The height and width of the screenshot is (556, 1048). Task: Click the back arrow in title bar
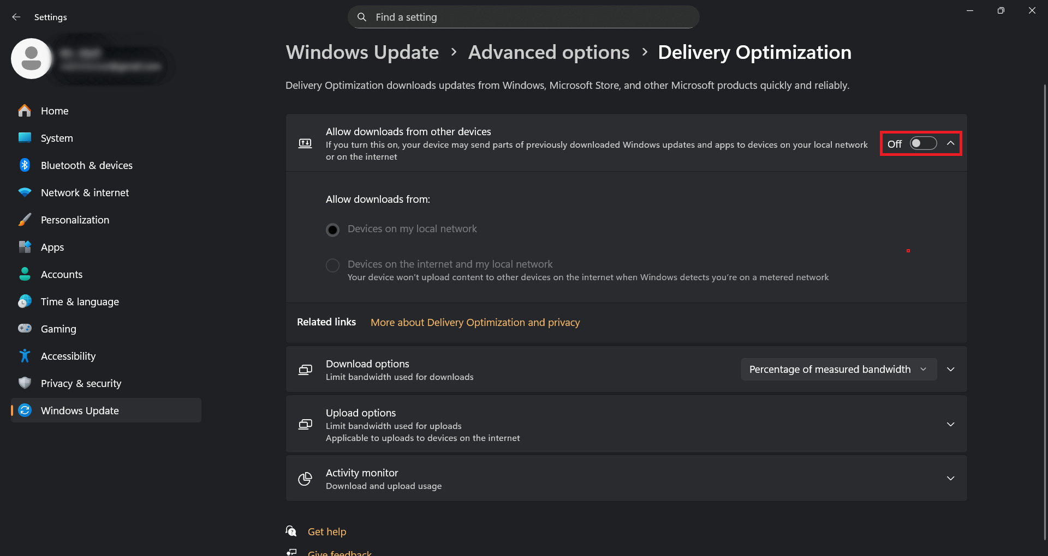[16, 17]
